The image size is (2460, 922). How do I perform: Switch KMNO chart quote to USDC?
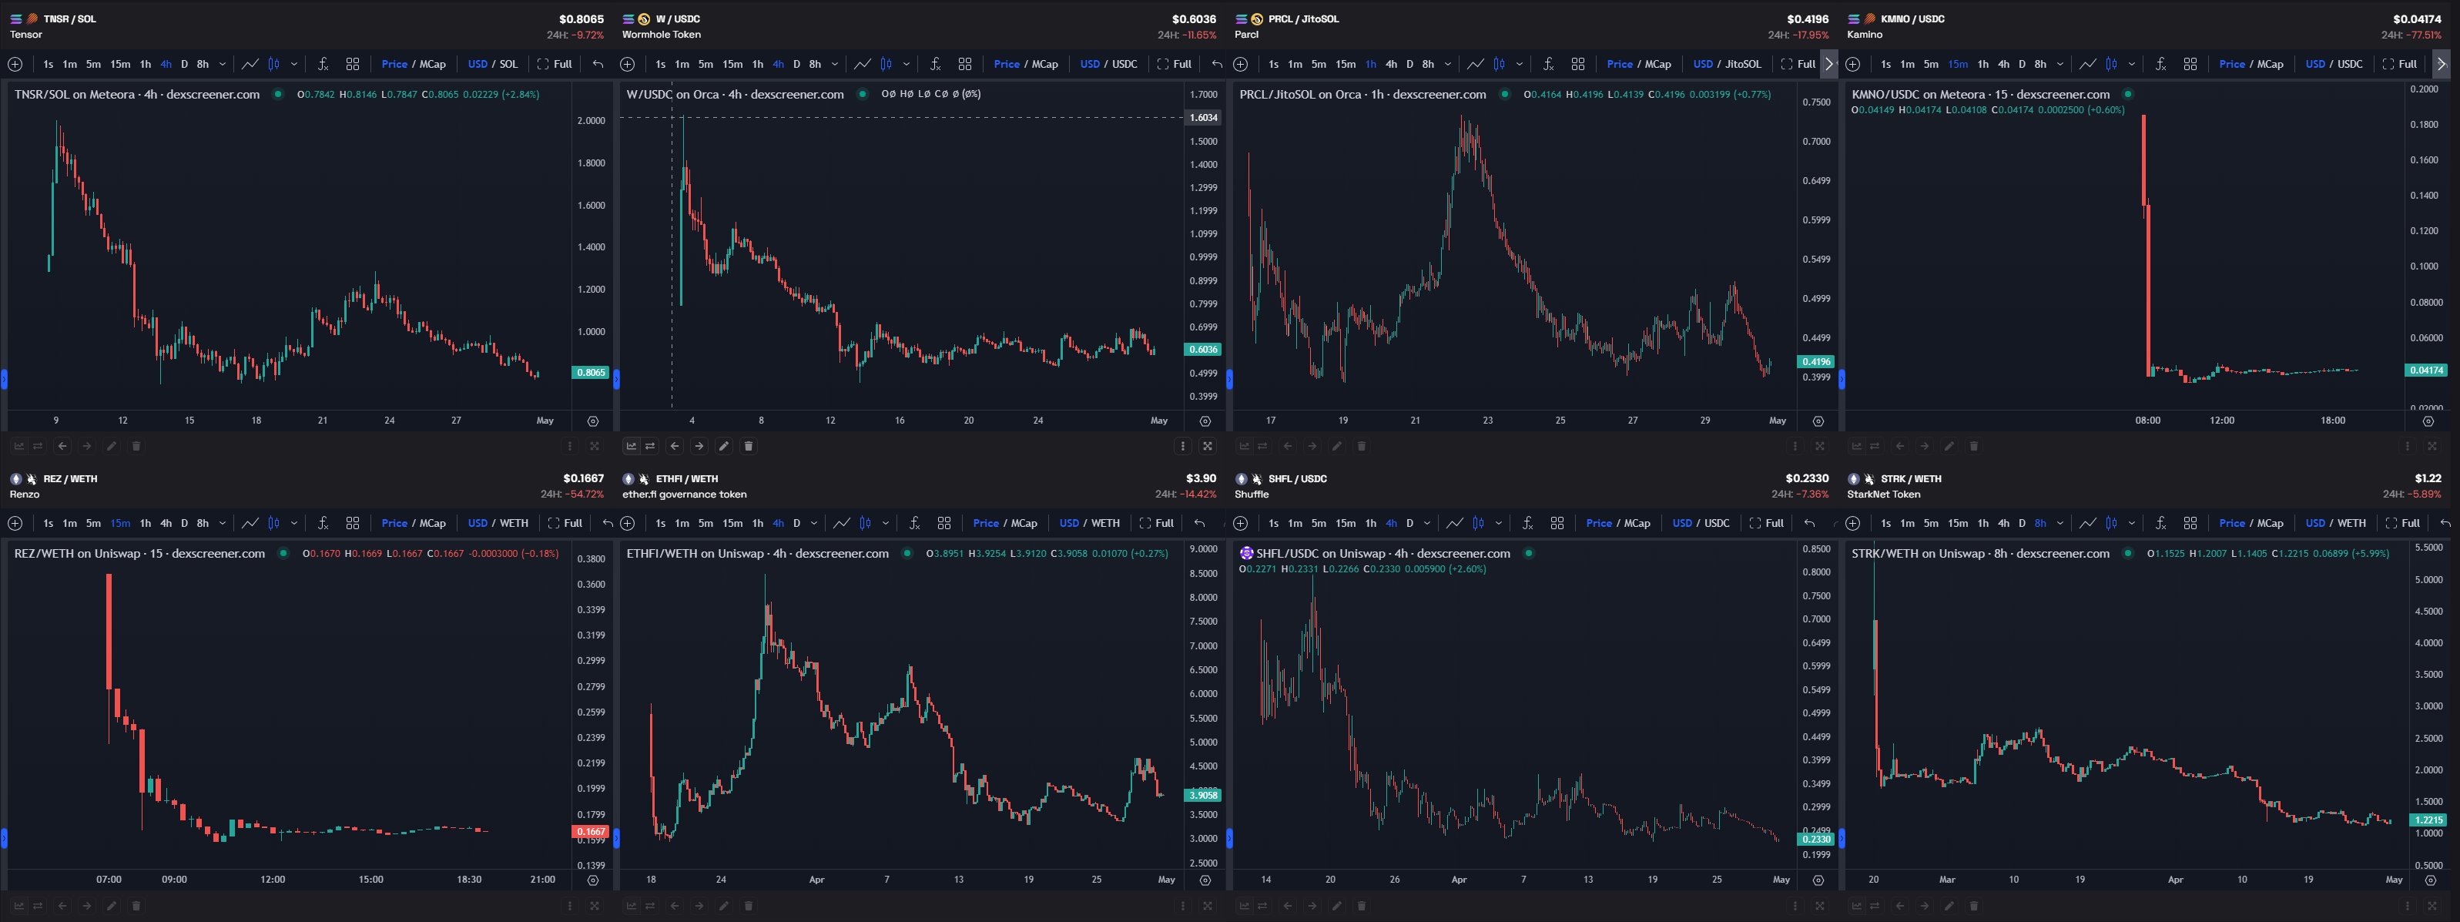[2350, 64]
